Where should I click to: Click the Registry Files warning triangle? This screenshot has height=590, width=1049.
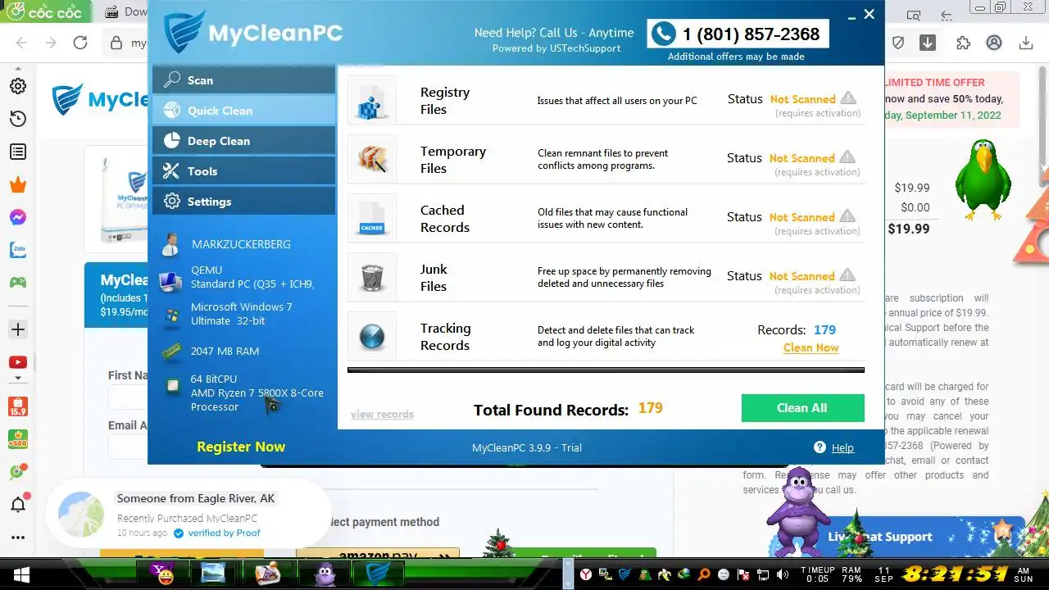pyautogui.click(x=848, y=98)
